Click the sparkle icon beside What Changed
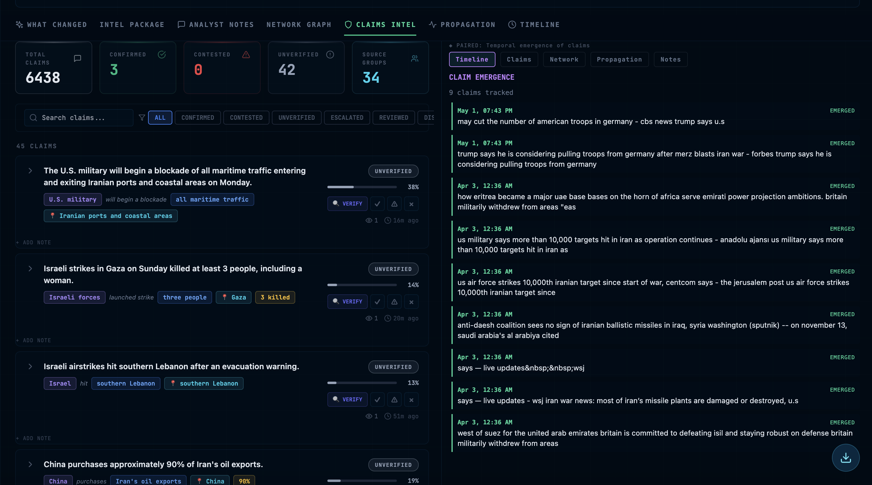Image resolution: width=872 pixels, height=485 pixels. [x=19, y=24]
